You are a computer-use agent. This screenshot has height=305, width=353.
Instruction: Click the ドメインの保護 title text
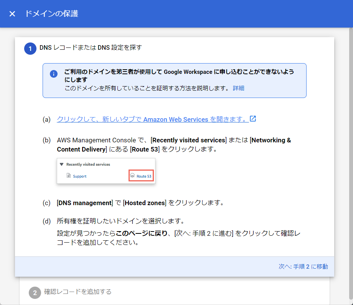click(x=51, y=14)
